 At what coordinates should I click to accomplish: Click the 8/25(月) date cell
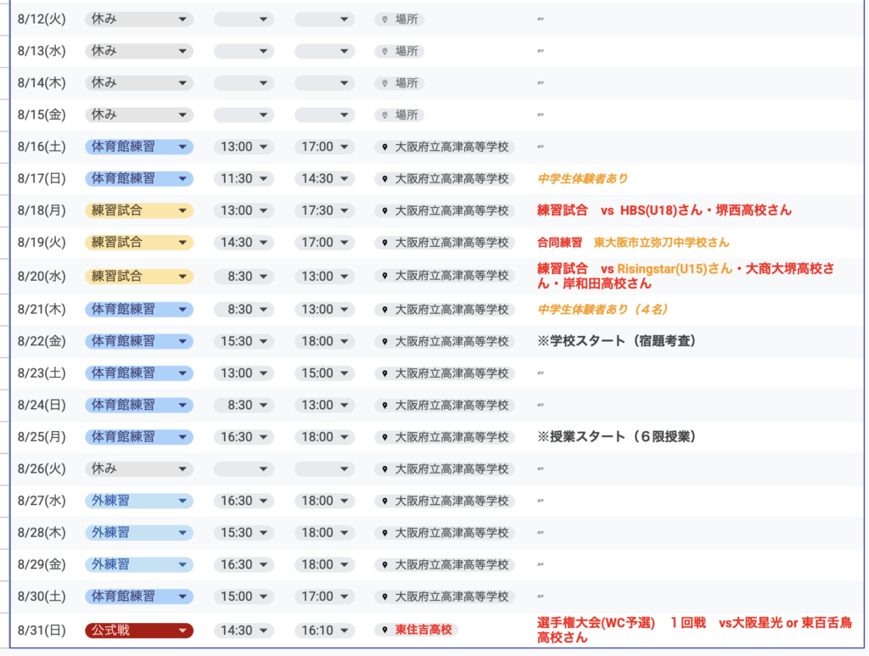coord(42,437)
